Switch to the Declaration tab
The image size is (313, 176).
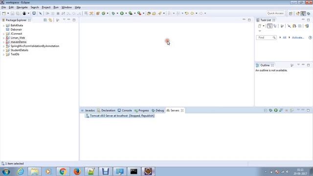[106, 110]
